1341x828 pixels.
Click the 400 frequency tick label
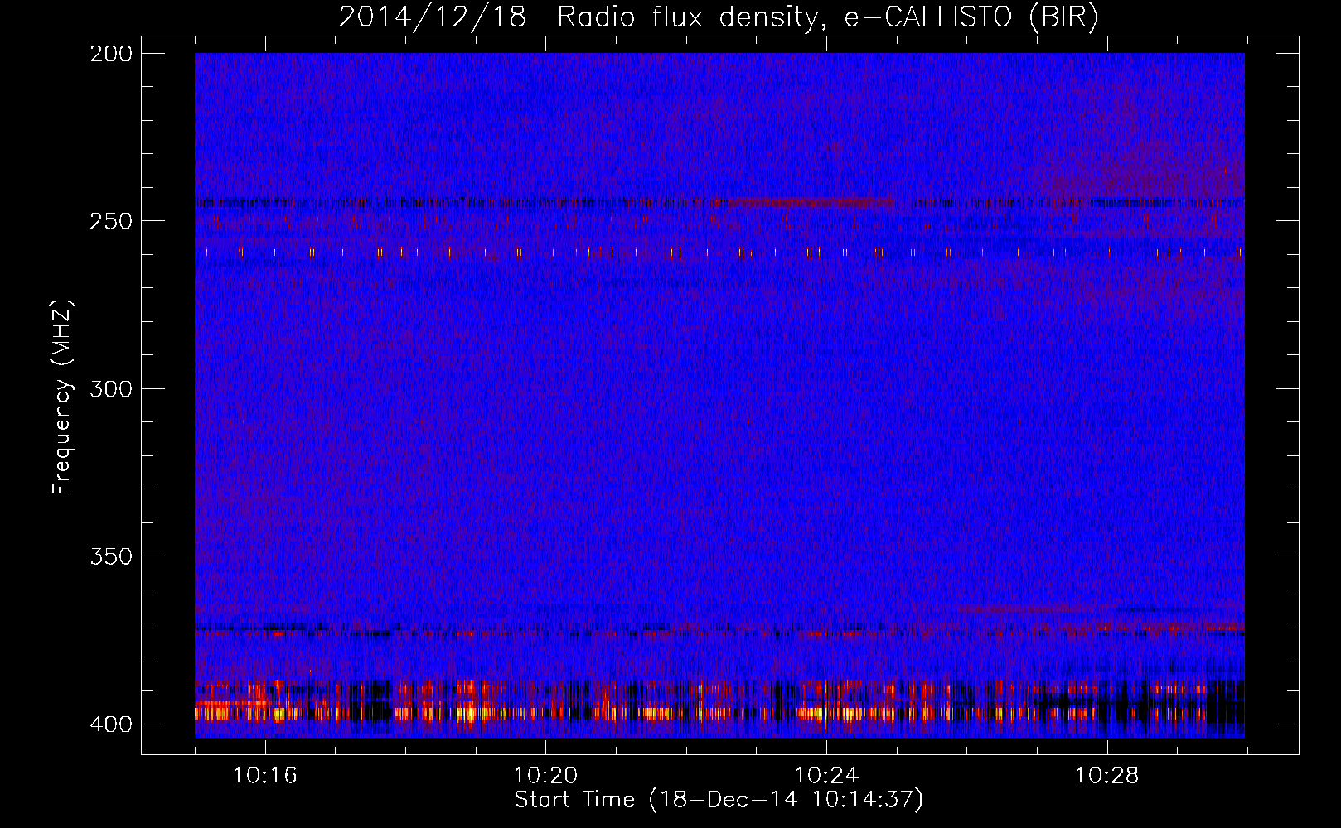tap(110, 724)
